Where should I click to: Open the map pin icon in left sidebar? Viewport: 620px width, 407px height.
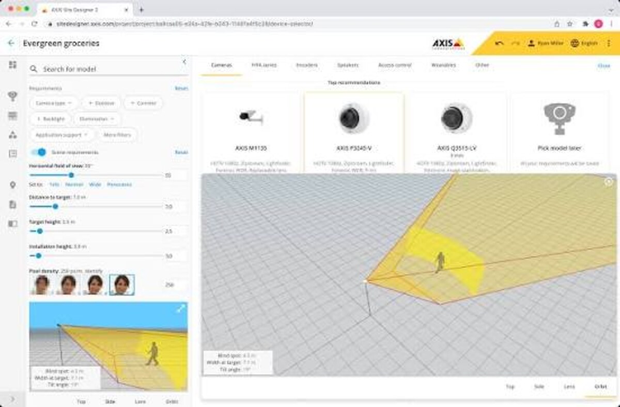coord(13,185)
